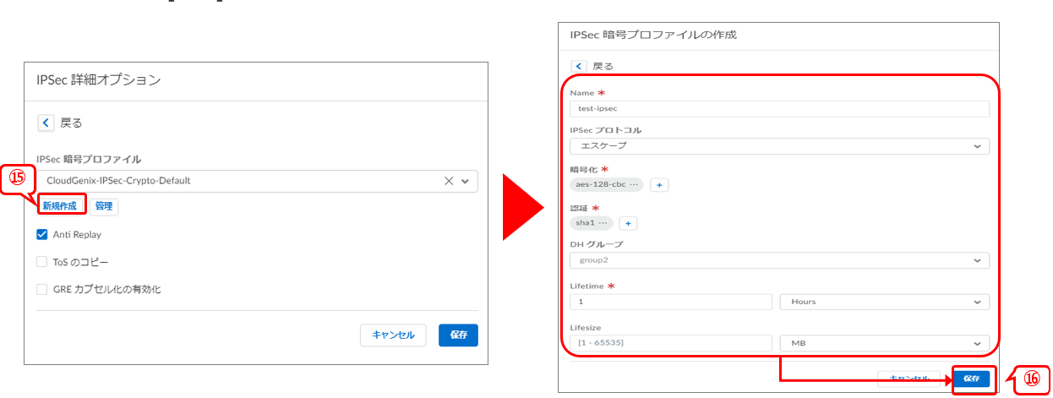
Task: Click 新規作成 to create a profile
Action: click(x=60, y=206)
